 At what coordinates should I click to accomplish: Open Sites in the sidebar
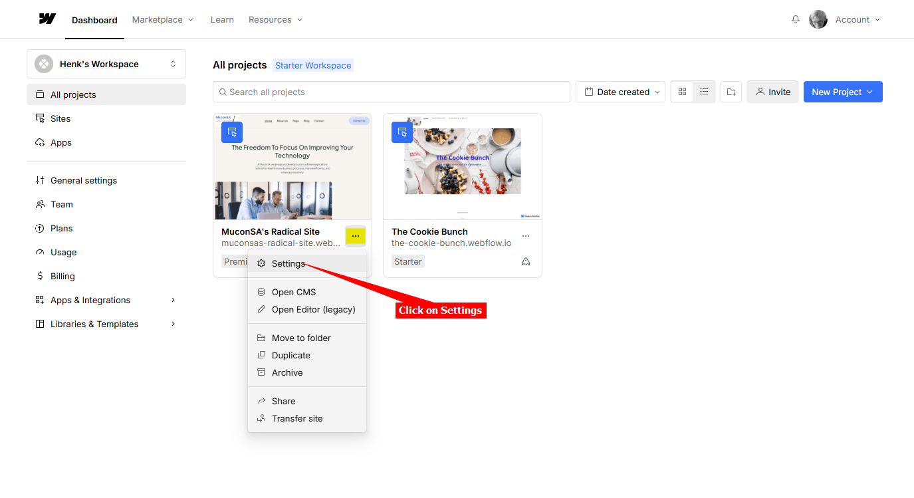pyautogui.click(x=106, y=118)
